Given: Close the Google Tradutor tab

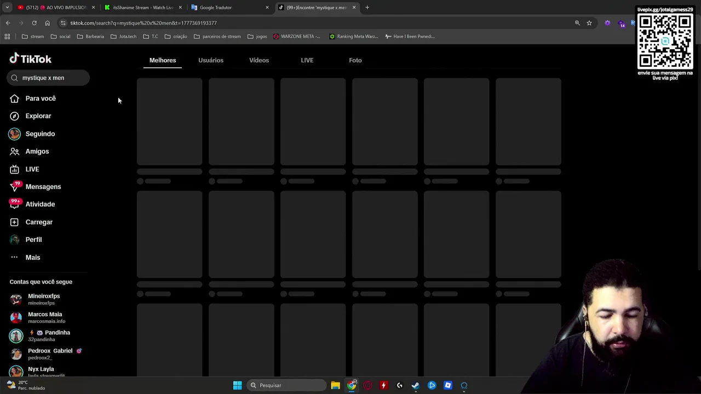Looking at the screenshot, I should pyautogui.click(x=267, y=8).
